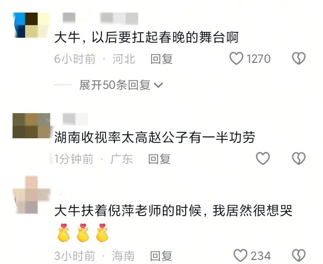Select comment text 湖南收视率太高赵公子有一半功劳
This screenshot has width=323, height=264.
[x=155, y=137]
